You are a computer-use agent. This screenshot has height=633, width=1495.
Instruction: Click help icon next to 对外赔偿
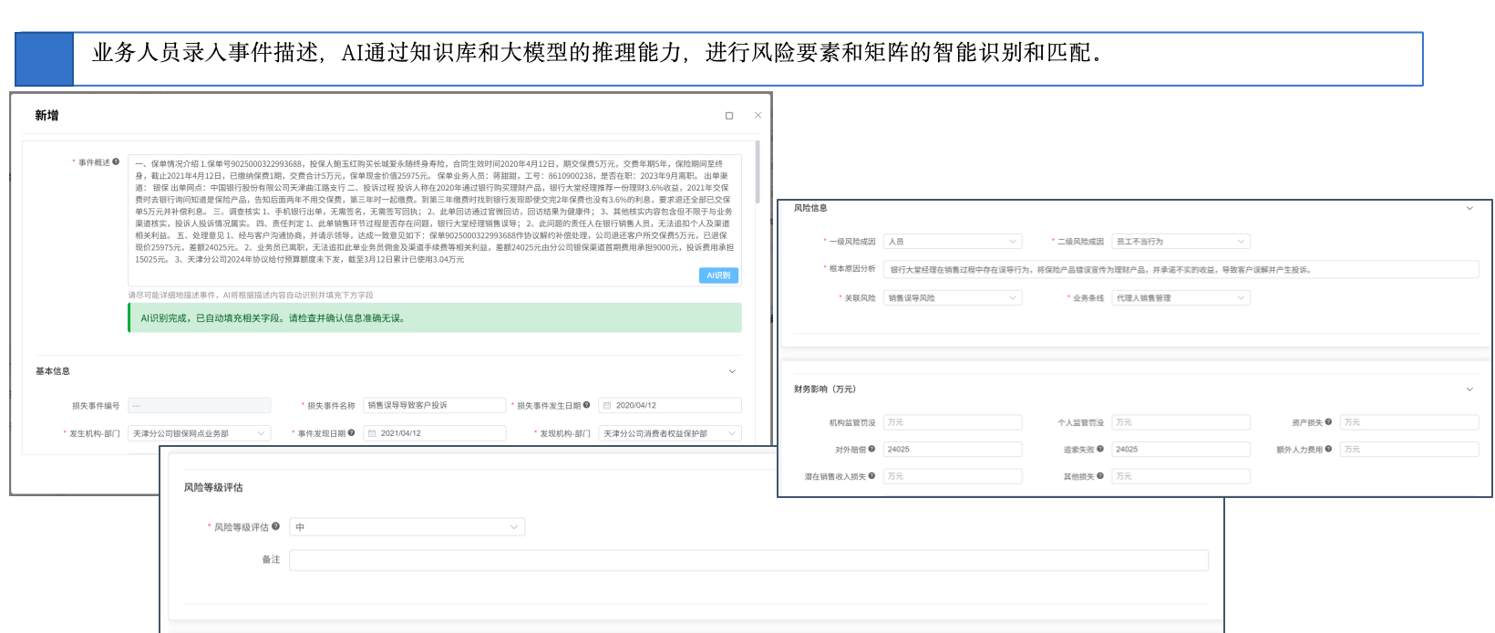872,449
